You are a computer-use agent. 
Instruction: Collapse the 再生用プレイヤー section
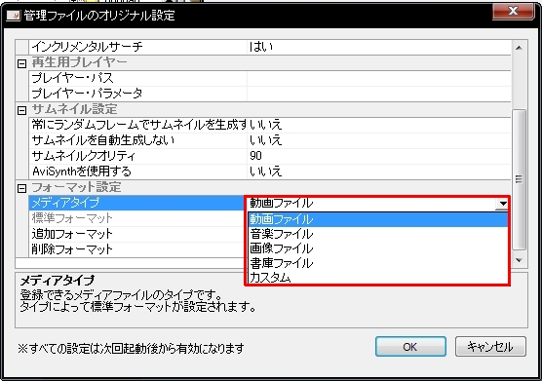pos(21,63)
